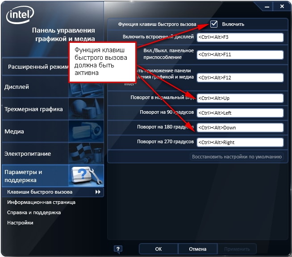292x257 pixels.
Task: Select the Поворот на 180 градусов hotkey field
Action: pos(240,128)
